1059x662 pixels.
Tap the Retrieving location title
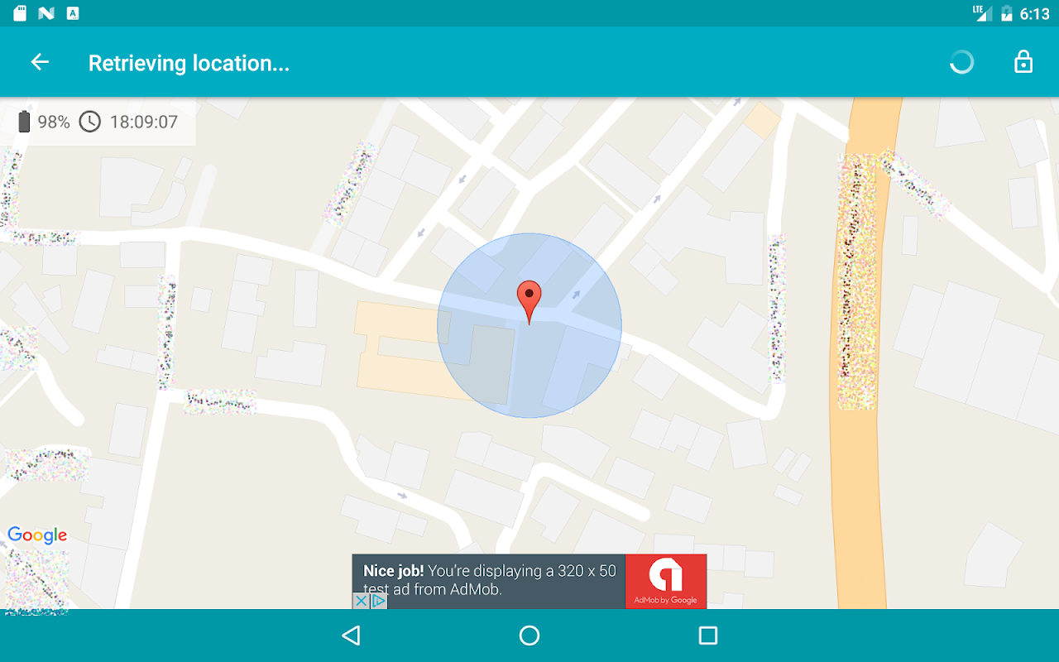[189, 63]
